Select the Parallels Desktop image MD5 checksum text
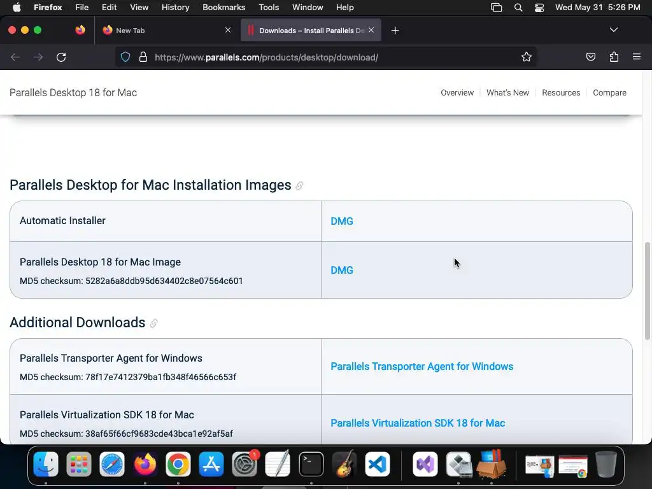Screen dimensions: 652x489 131,281
